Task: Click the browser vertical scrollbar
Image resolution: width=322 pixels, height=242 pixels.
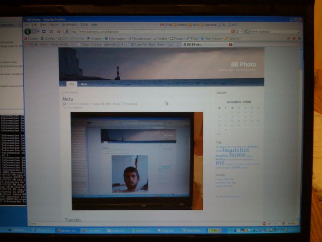Action: (x=301, y=134)
